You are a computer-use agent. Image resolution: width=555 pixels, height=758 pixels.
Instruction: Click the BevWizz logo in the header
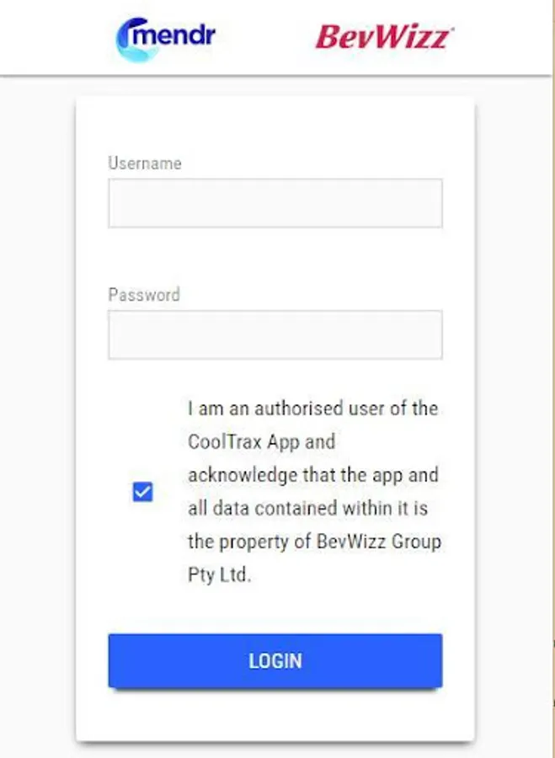pos(385,37)
